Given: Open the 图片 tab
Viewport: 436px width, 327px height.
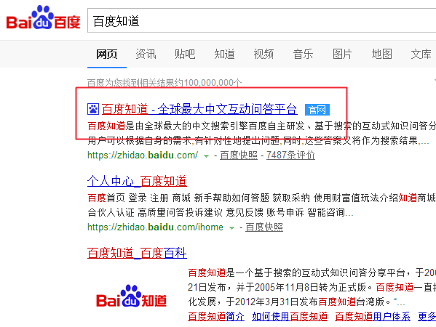Looking at the screenshot, I should click(x=342, y=54).
